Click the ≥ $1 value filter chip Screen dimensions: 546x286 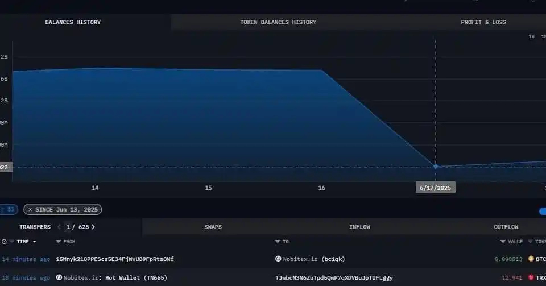click(x=9, y=209)
